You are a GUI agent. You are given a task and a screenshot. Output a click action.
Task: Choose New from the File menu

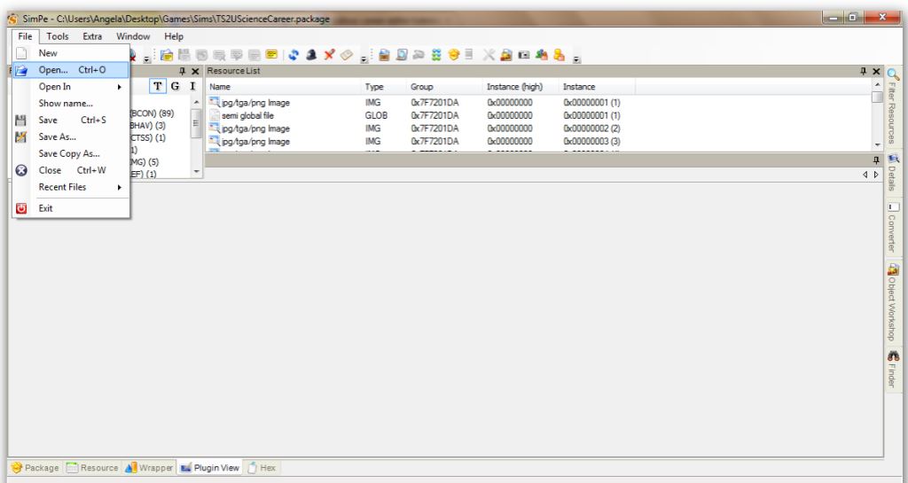pyautogui.click(x=71, y=53)
